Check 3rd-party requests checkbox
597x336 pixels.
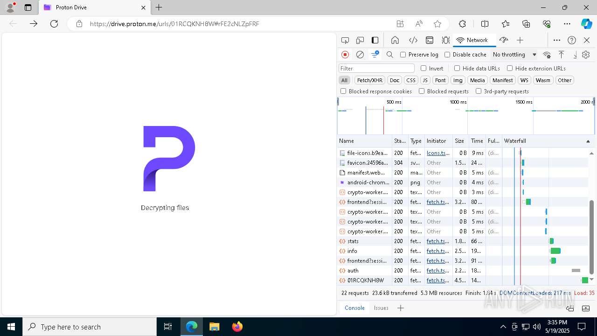pyautogui.click(x=479, y=91)
